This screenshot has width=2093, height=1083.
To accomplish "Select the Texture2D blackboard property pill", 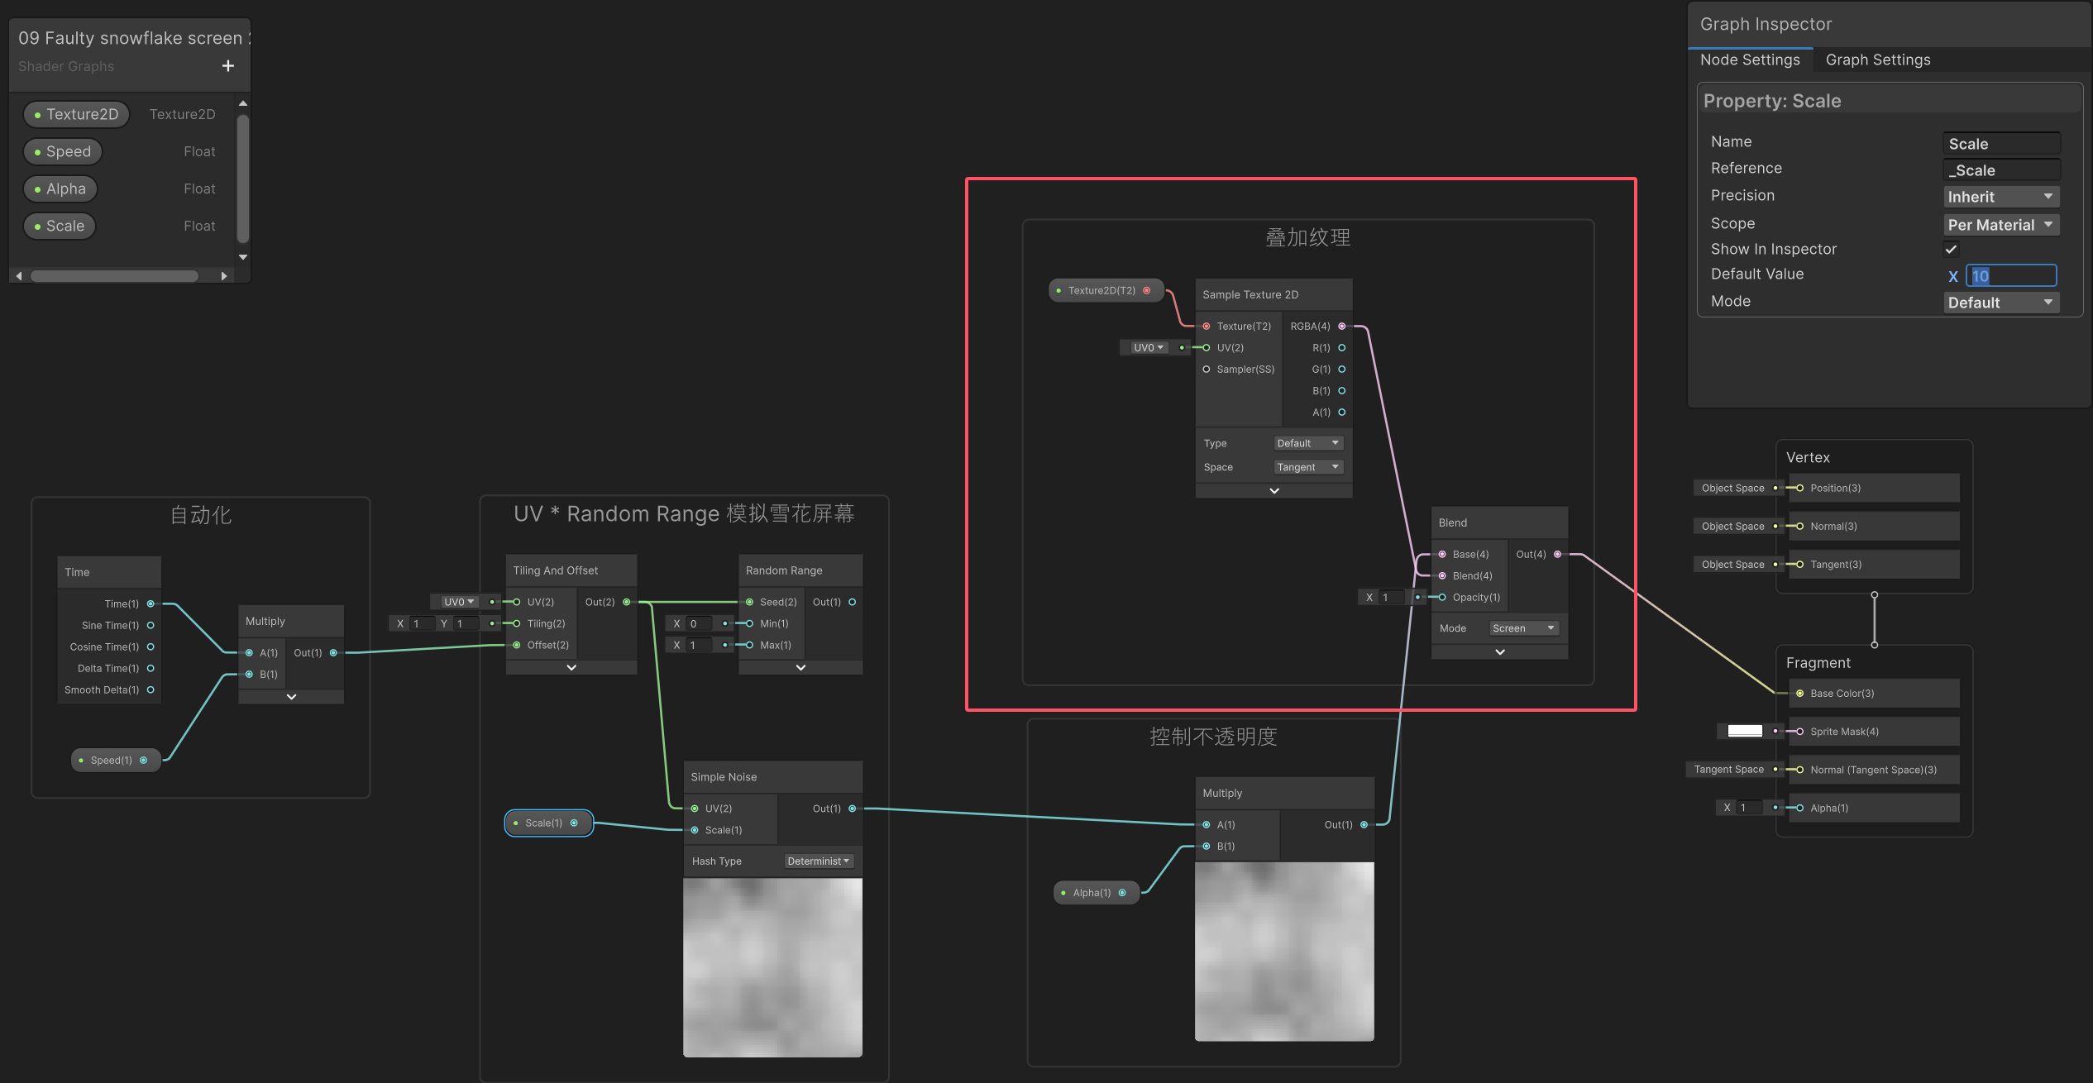I will point(76,114).
